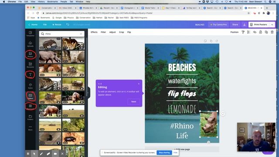Bookmark this page with star icon
Image resolution: width=279 pixels, height=157 pixels.
(248, 13)
